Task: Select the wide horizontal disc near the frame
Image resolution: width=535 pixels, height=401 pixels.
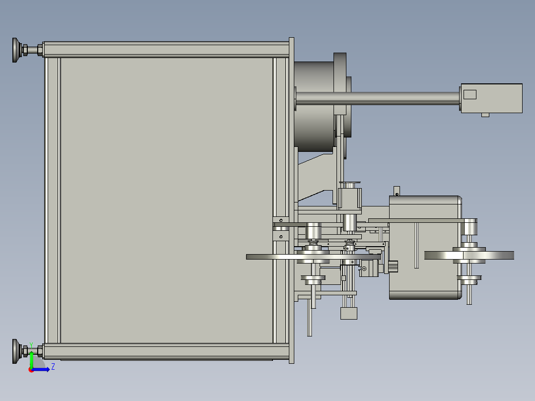Action: [314, 257]
